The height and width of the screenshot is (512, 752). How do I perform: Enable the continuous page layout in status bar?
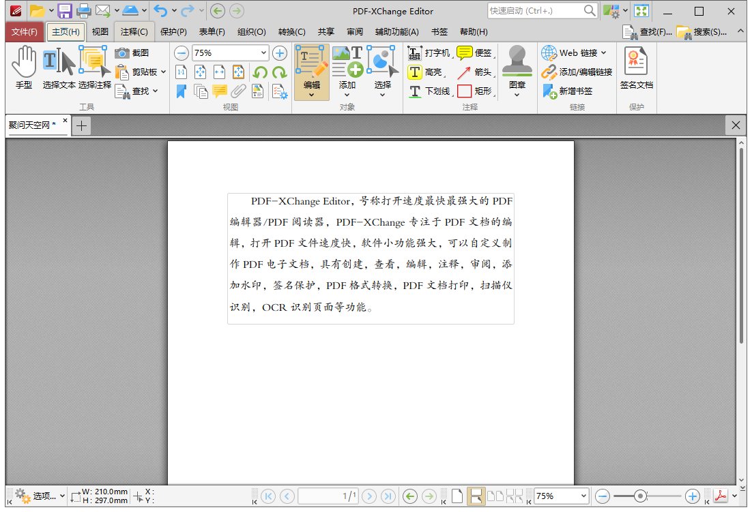point(476,496)
